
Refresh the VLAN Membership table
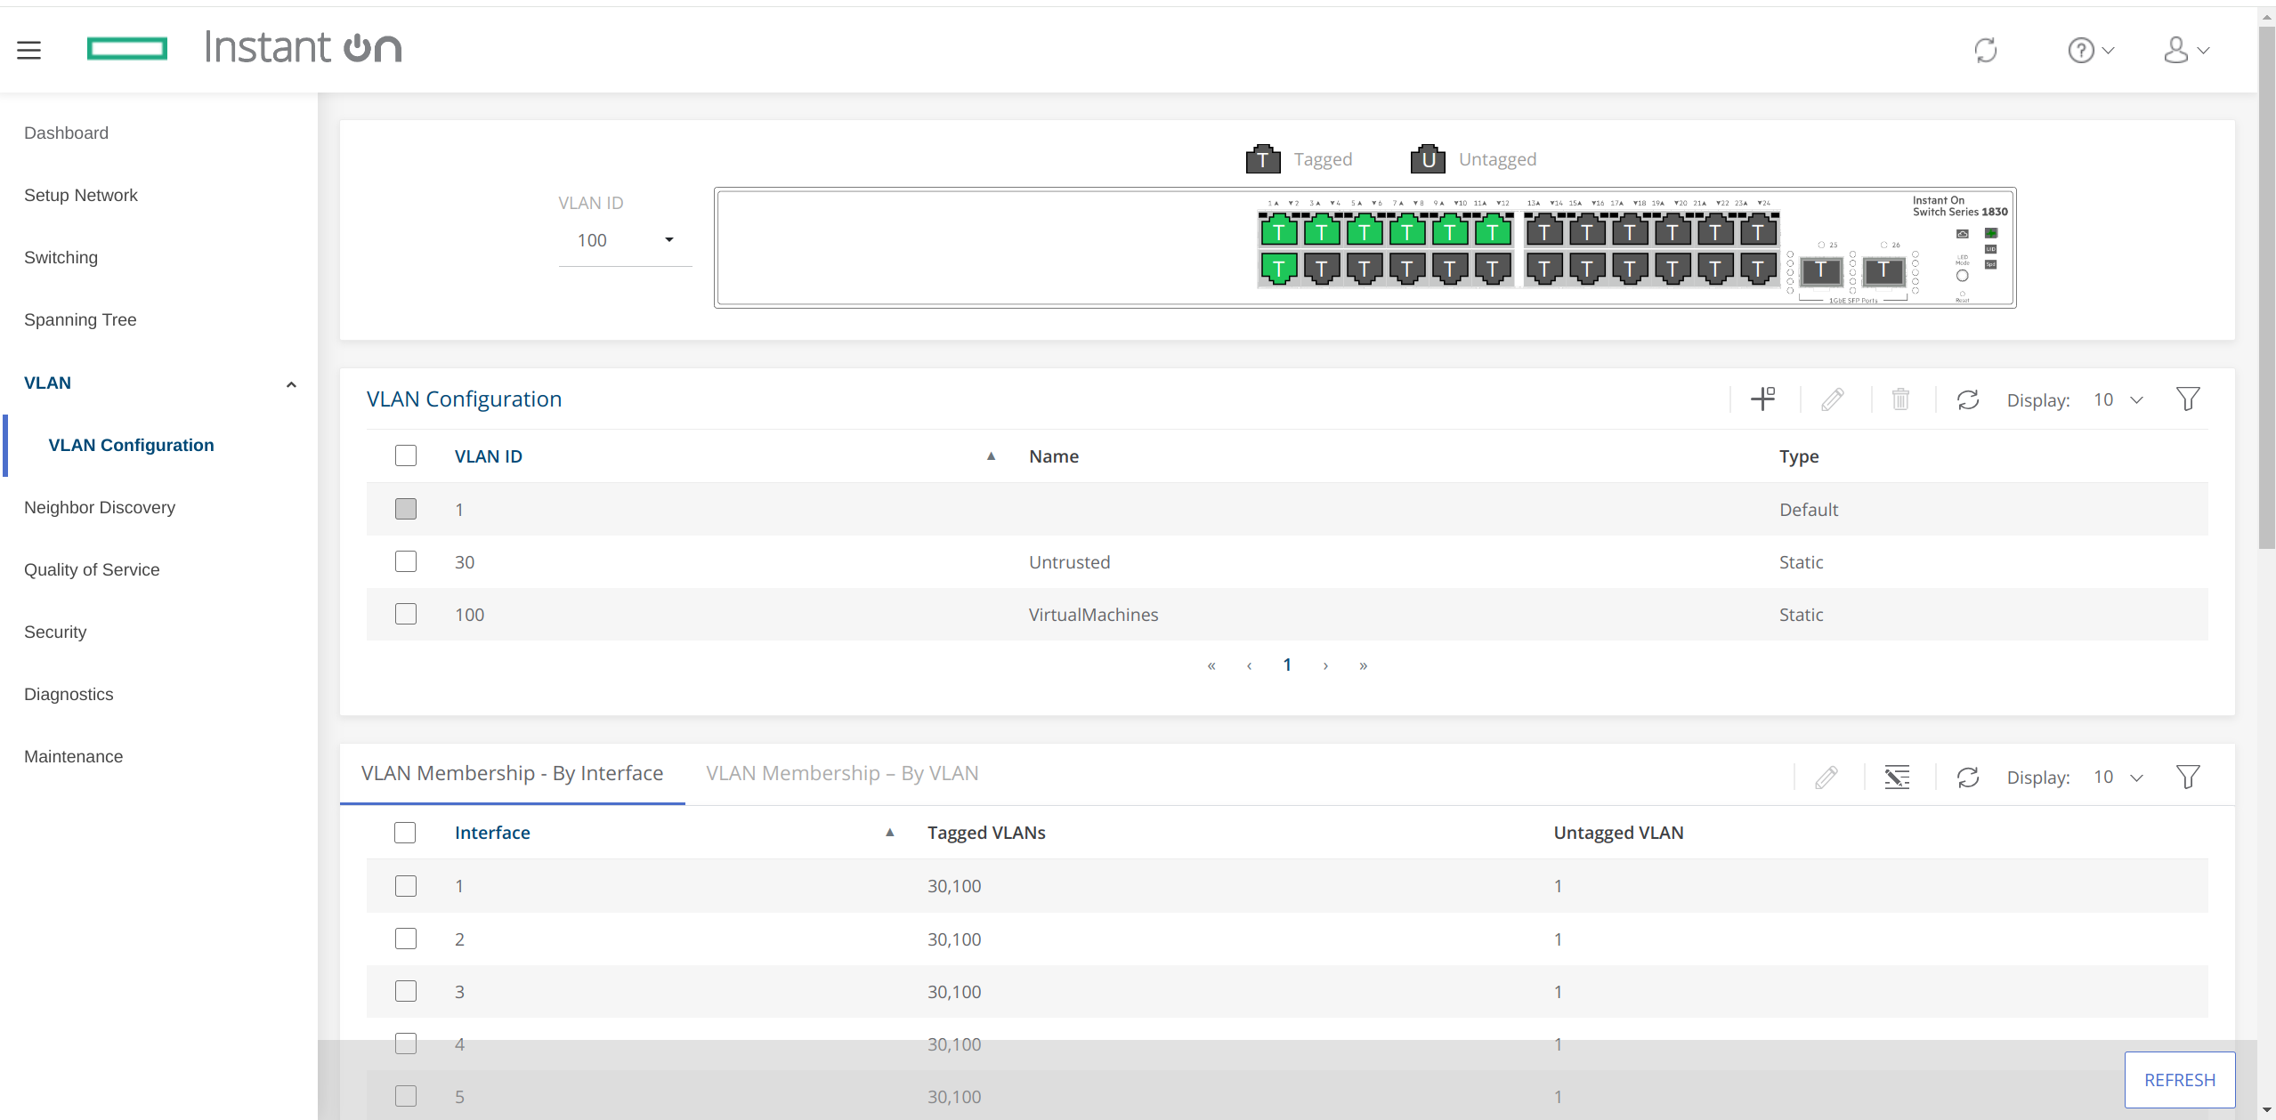click(1967, 778)
